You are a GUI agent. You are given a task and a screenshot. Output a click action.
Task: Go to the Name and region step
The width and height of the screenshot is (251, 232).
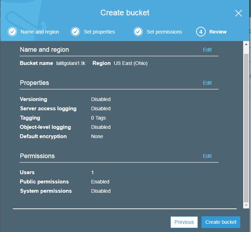click(40, 32)
